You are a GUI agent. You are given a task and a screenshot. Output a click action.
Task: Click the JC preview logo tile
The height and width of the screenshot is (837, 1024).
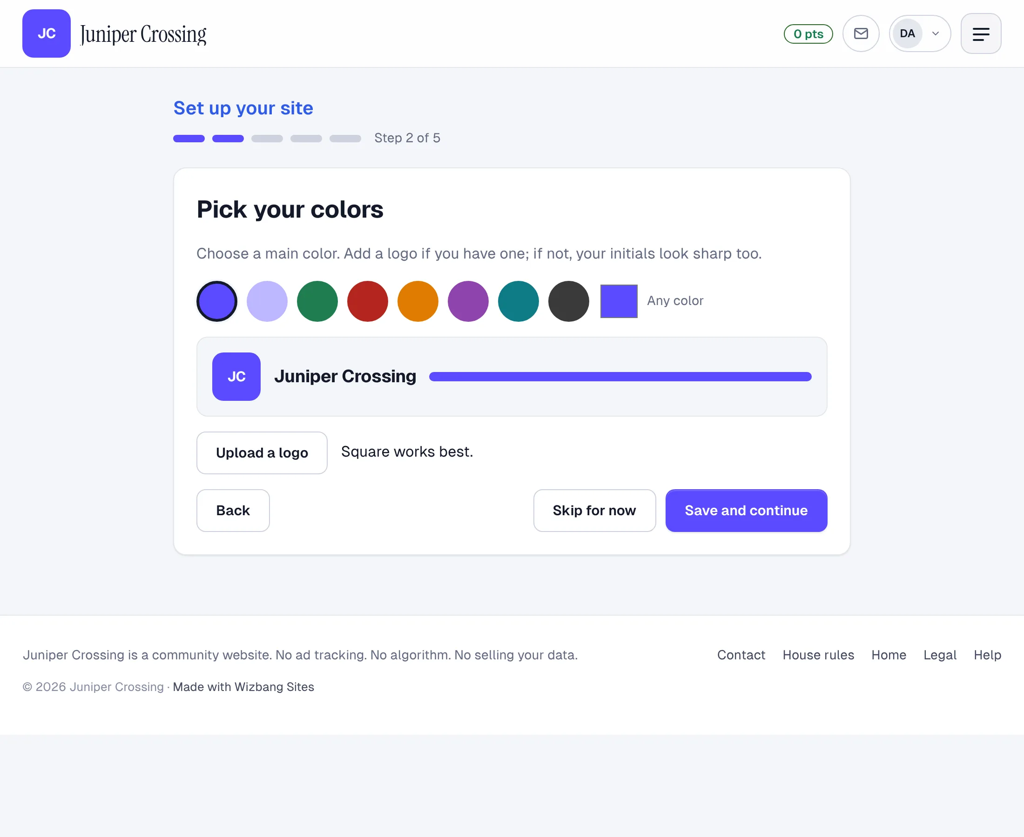point(236,376)
